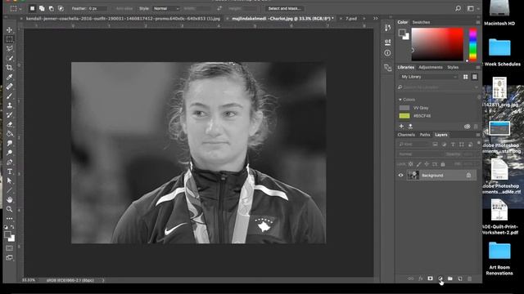This screenshot has width=524, height=294.
Task: Select the Type tool
Action: tap(9, 171)
